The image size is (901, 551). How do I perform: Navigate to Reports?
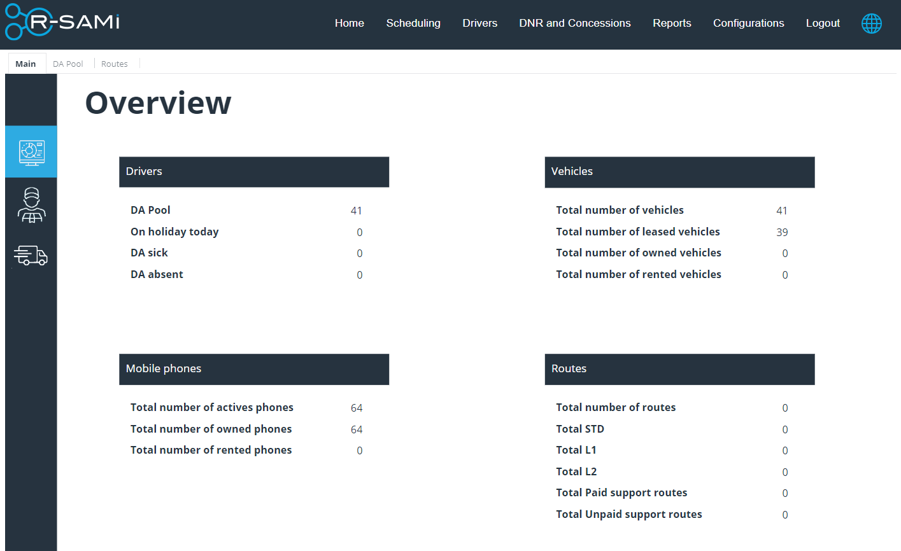pos(672,23)
